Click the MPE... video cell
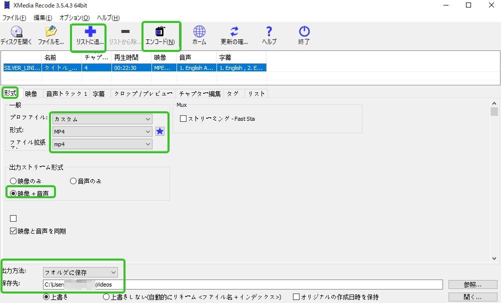Screen dimensions: 501x303 [163, 68]
